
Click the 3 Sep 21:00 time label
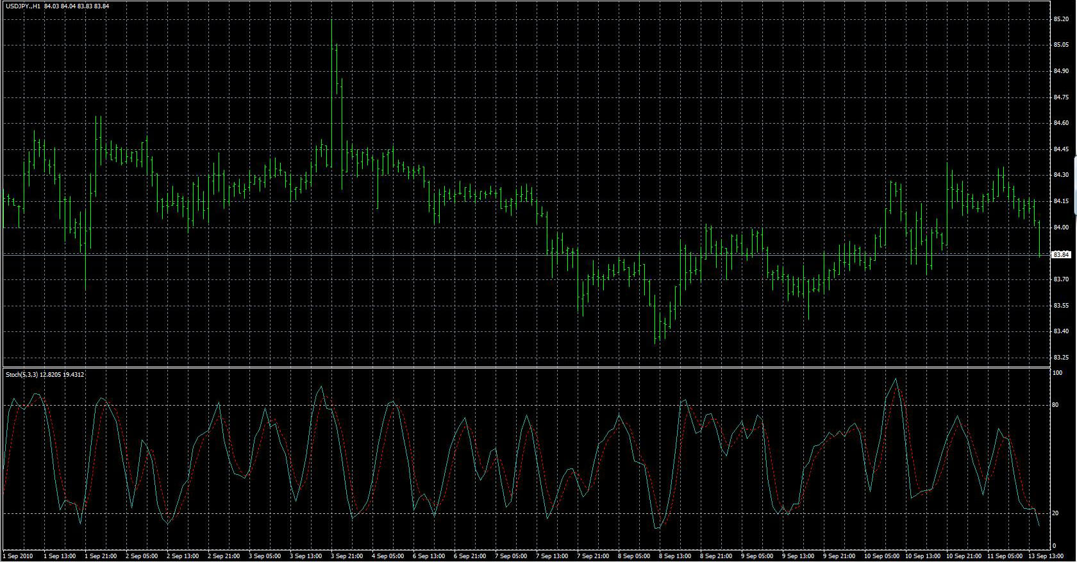[347, 556]
